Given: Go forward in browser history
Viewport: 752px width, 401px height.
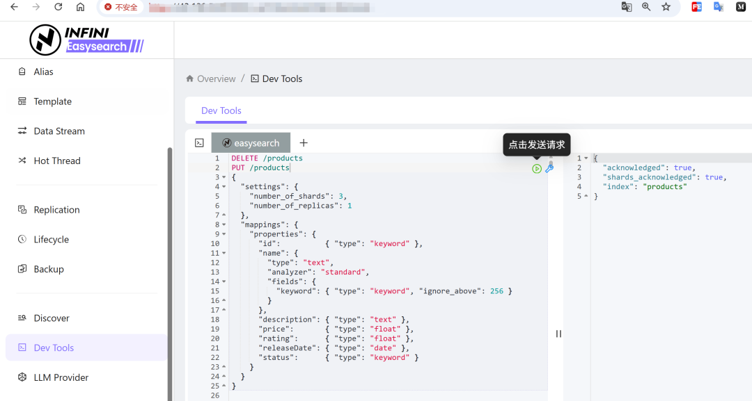Looking at the screenshot, I should (x=36, y=7).
